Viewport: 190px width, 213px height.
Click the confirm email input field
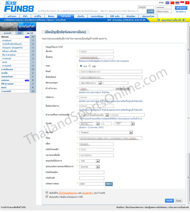click(111, 77)
